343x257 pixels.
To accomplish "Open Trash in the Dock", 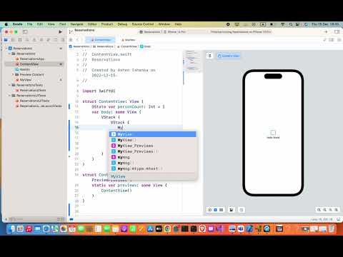I will click(x=332, y=229).
